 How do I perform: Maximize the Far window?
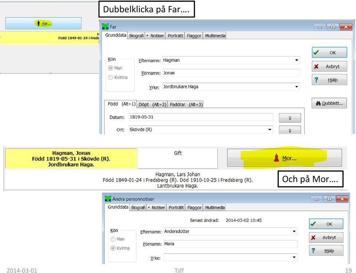[333, 27]
